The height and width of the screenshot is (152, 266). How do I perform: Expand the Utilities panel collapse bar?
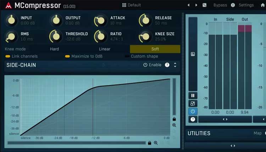coord(233,146)
